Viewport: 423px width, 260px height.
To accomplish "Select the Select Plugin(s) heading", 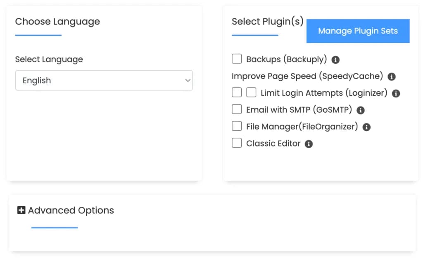I will coord(267,21).
